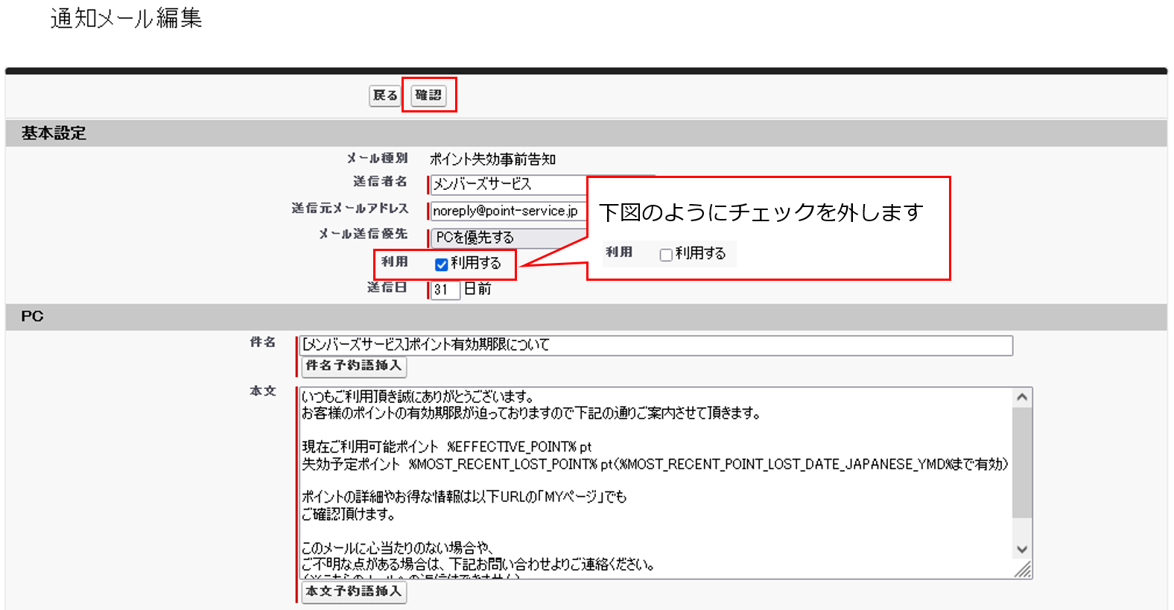The height and width of the screenshot is (610, 1174).
Task: Click the PC section header
Action: tap(32, 317)
